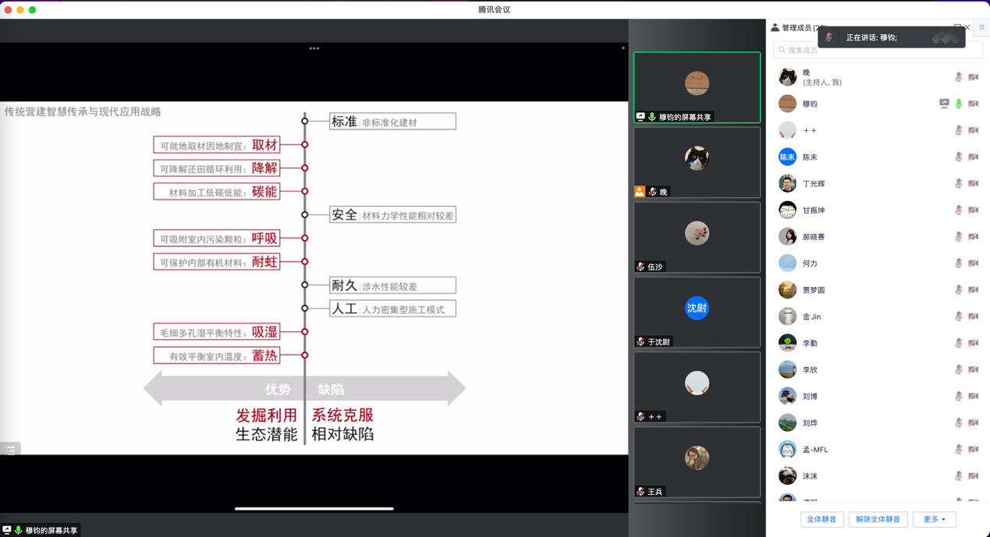
Task: Click 穆钧's screen sharing icon in member list
Action: 944,104
